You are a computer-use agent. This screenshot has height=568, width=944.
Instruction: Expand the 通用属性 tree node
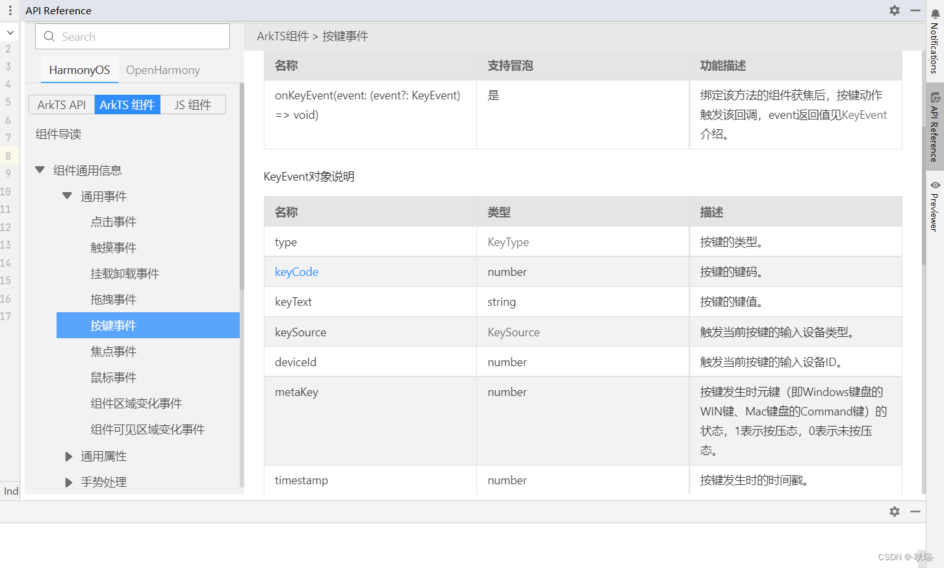click(x=68, y=456)
